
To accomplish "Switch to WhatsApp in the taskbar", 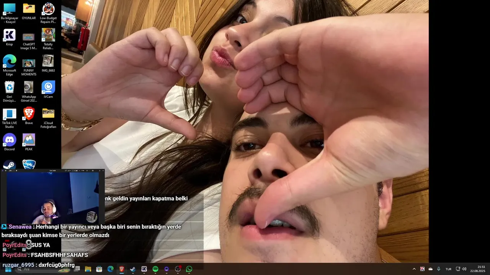I will [x=189, y=269].
